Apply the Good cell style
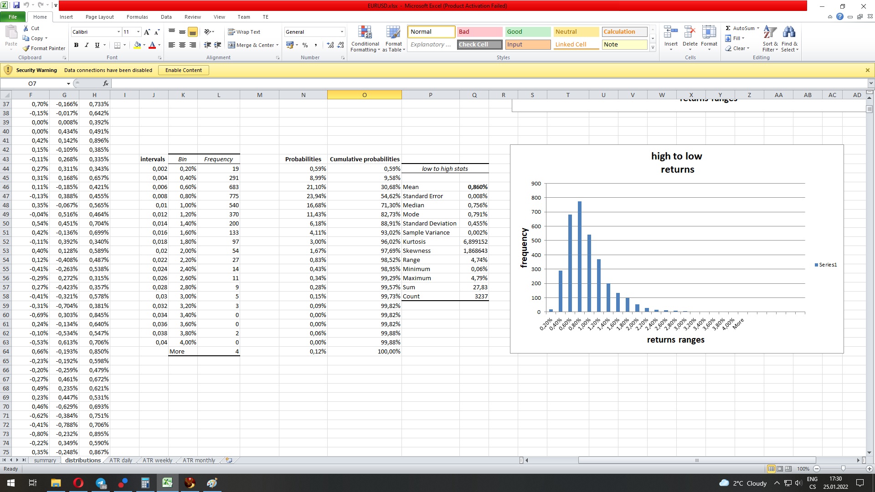875x492 pixels. coord(528,32)
